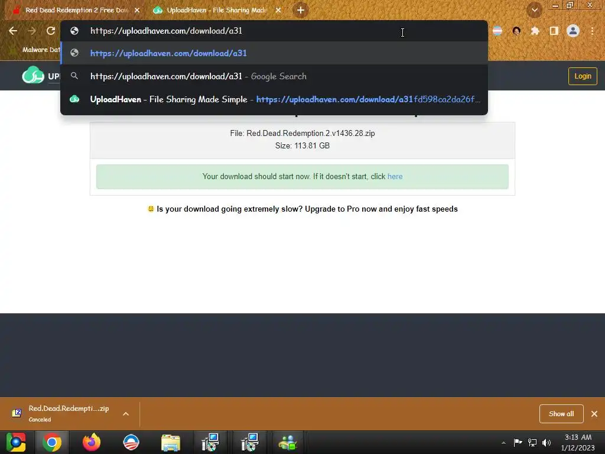This screenshot has width=605, height=454.
Task: Close the UploadHaven tab
Action: click(x=278, y=10)
